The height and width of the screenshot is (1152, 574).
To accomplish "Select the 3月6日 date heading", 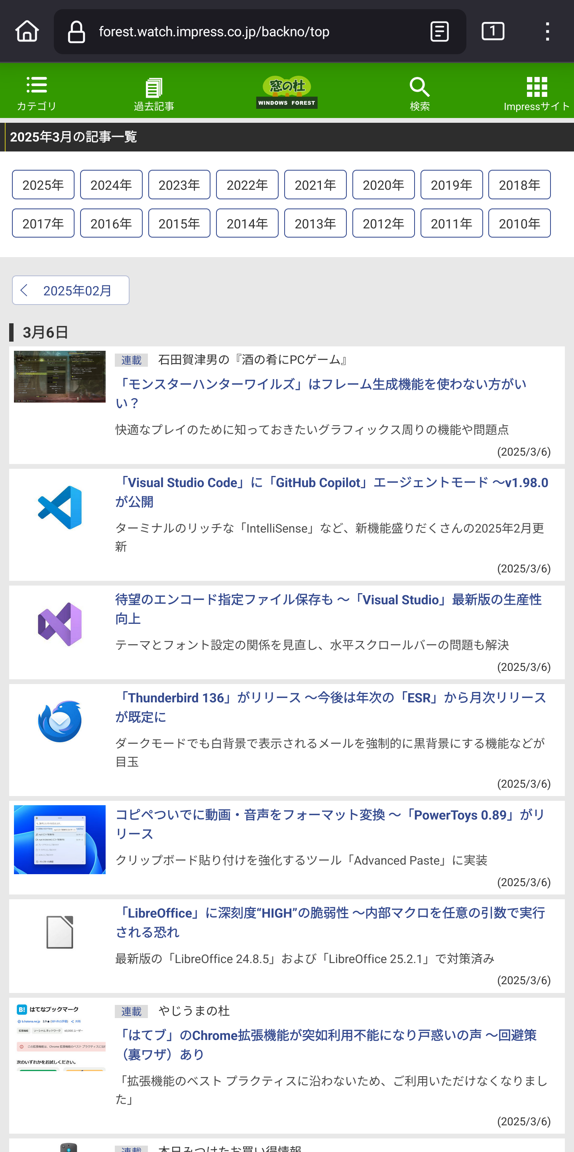I will 45,332.
